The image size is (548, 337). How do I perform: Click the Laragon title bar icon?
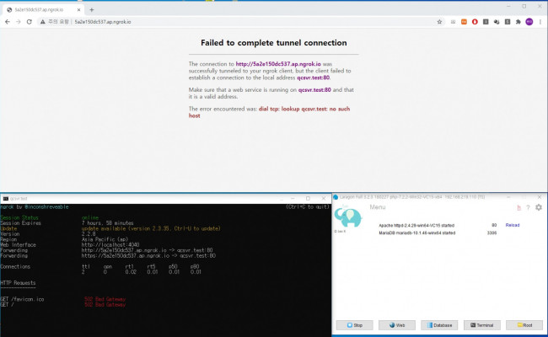(x=336, y=197)
